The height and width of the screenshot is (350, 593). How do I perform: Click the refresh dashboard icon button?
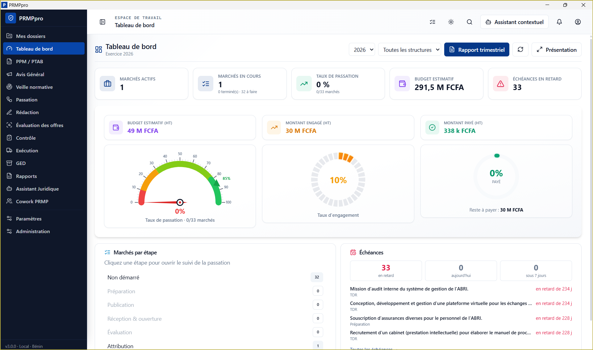coord(520,50)
